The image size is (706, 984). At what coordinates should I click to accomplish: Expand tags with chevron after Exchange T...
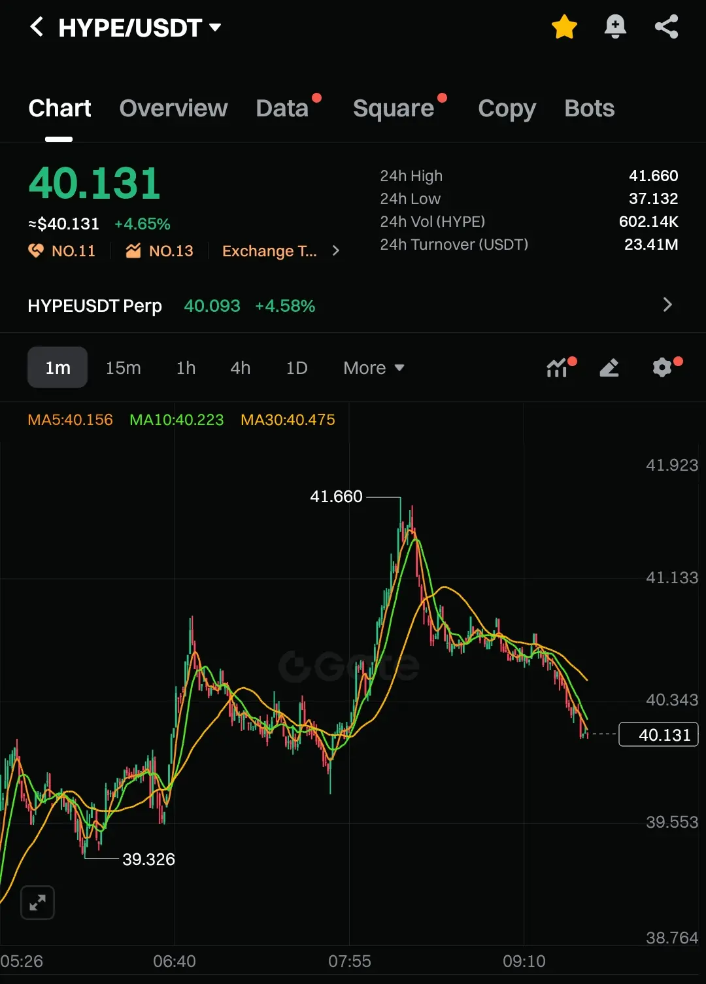[335, 250]
